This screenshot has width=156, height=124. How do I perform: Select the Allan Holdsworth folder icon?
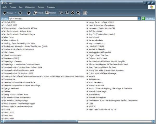pos(3,40)
